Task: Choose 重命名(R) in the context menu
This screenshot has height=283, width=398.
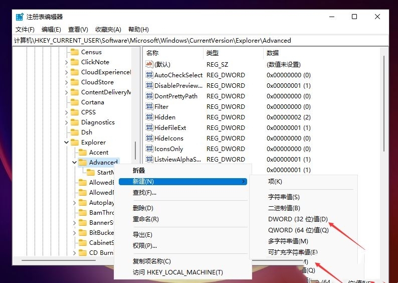Action: (183, 219)
